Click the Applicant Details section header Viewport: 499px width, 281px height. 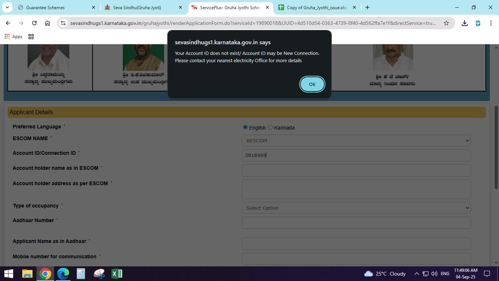point(247,112)
